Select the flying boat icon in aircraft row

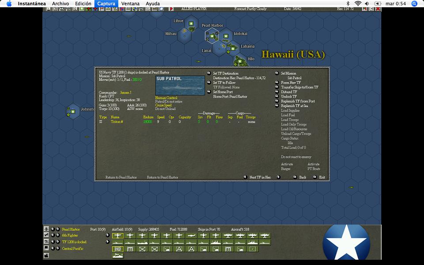(x=191, y=236)
